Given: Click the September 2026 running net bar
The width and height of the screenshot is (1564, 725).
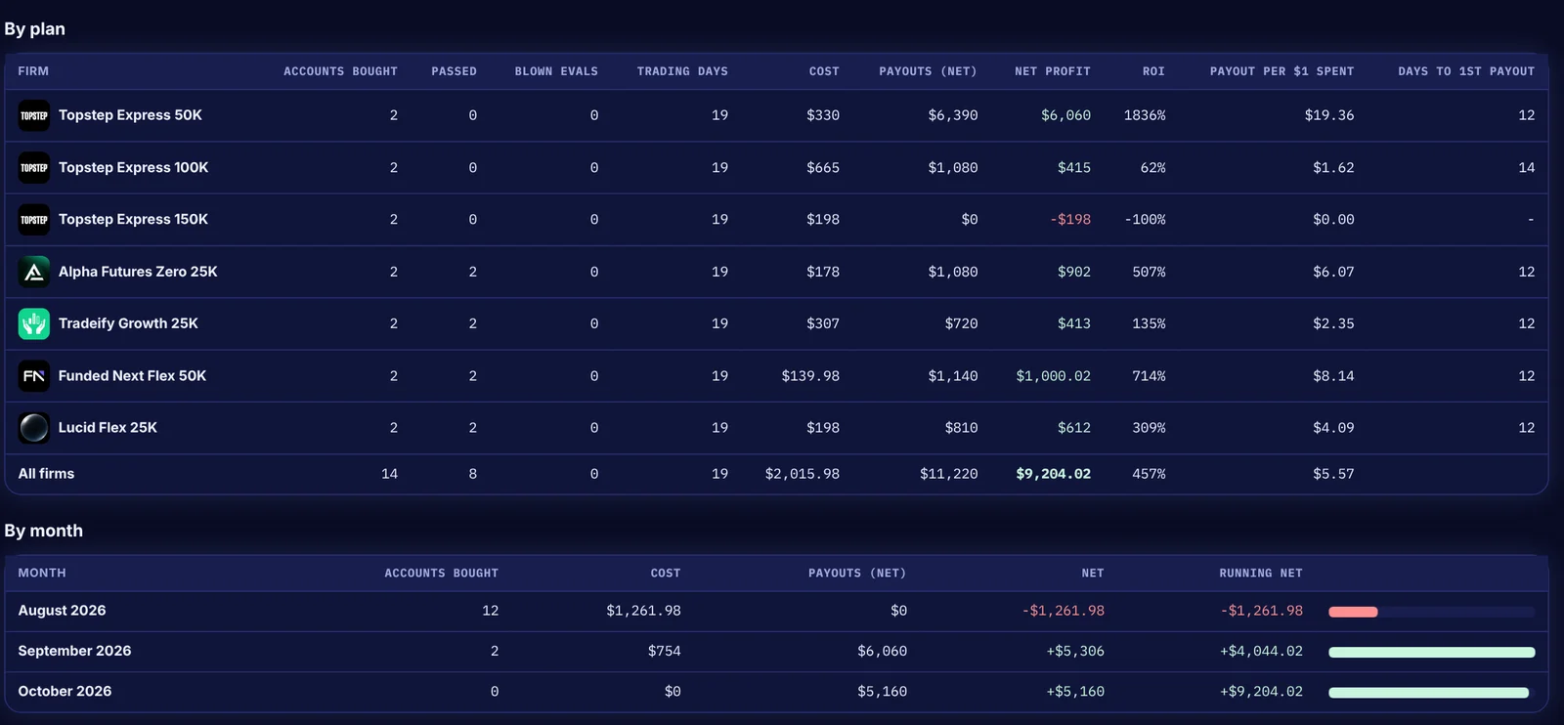Looking at the screenshot, I should coord(1431,652).
